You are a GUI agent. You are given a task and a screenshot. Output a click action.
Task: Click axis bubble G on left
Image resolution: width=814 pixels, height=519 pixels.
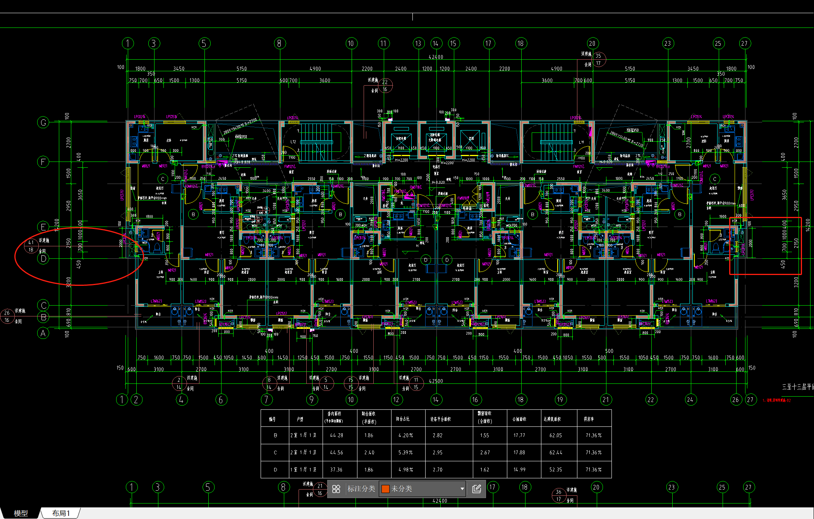click(43, 122)
